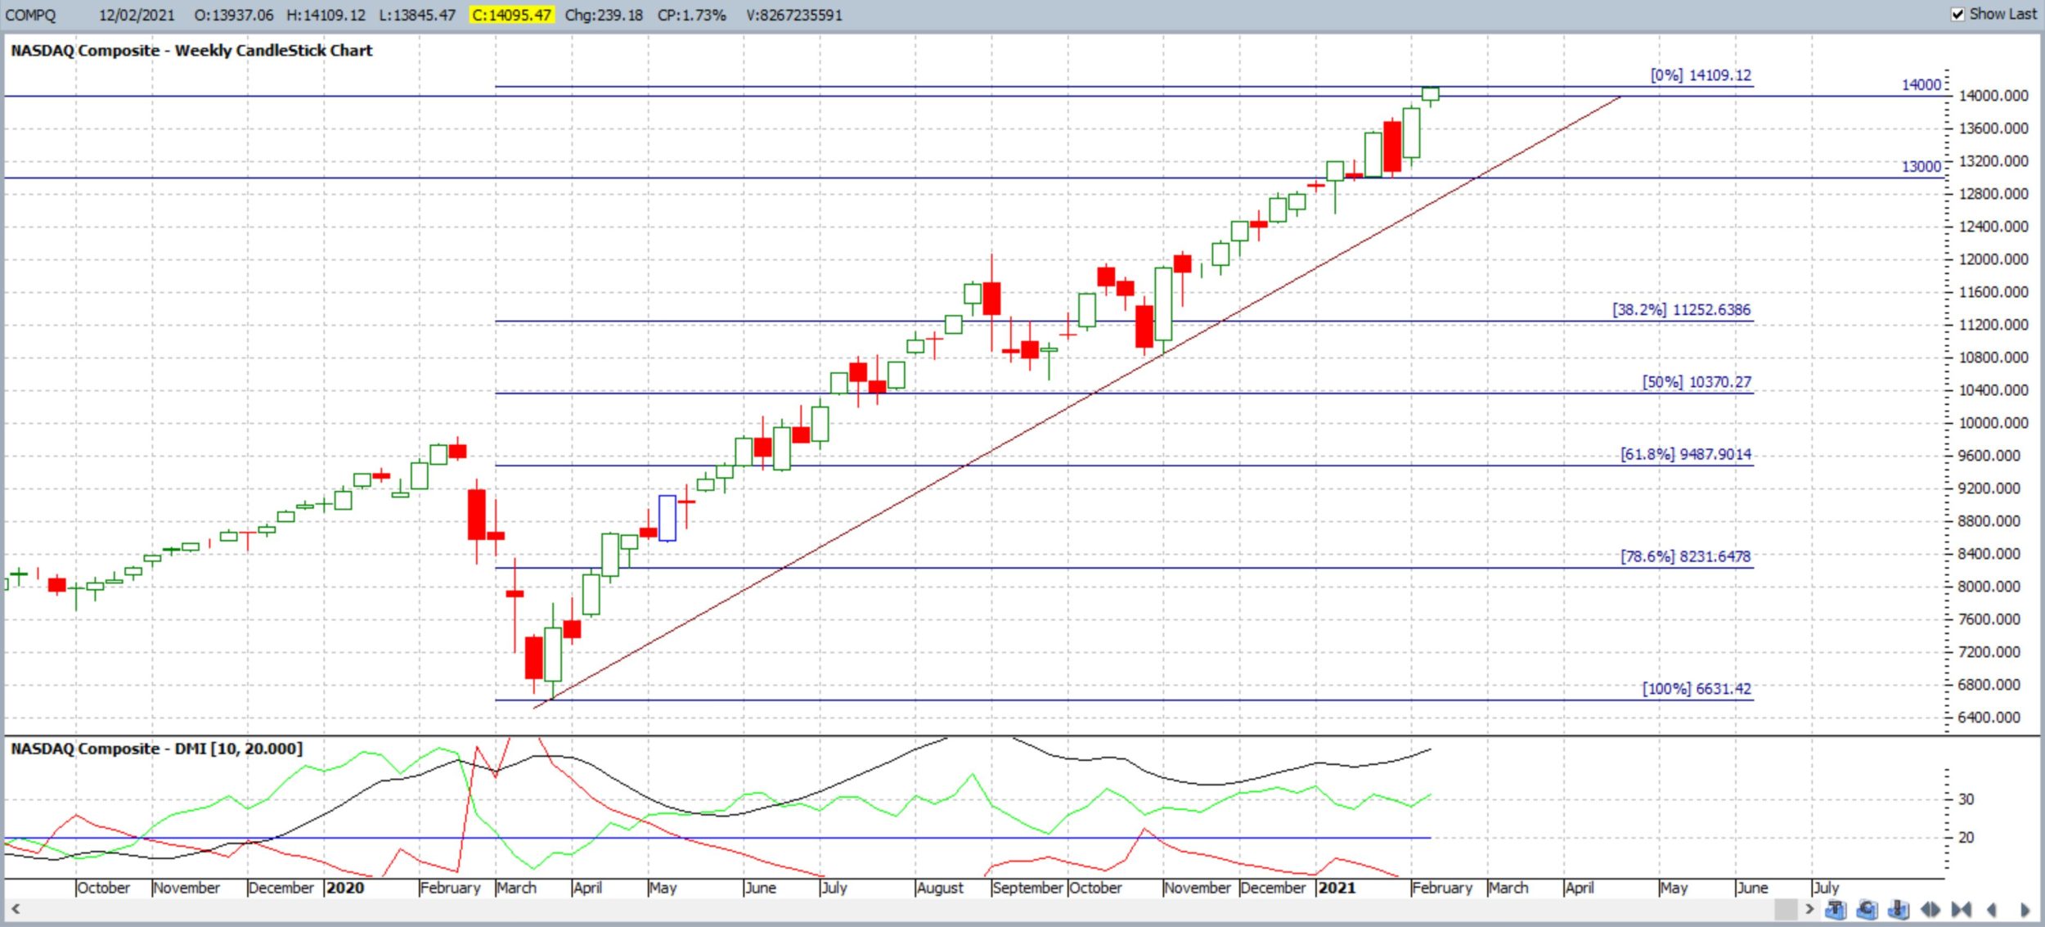Click the blue-outlined candle in May 2020
Image resolution: width=2045 pixels, height=927 pixels.
click(667, 518)
